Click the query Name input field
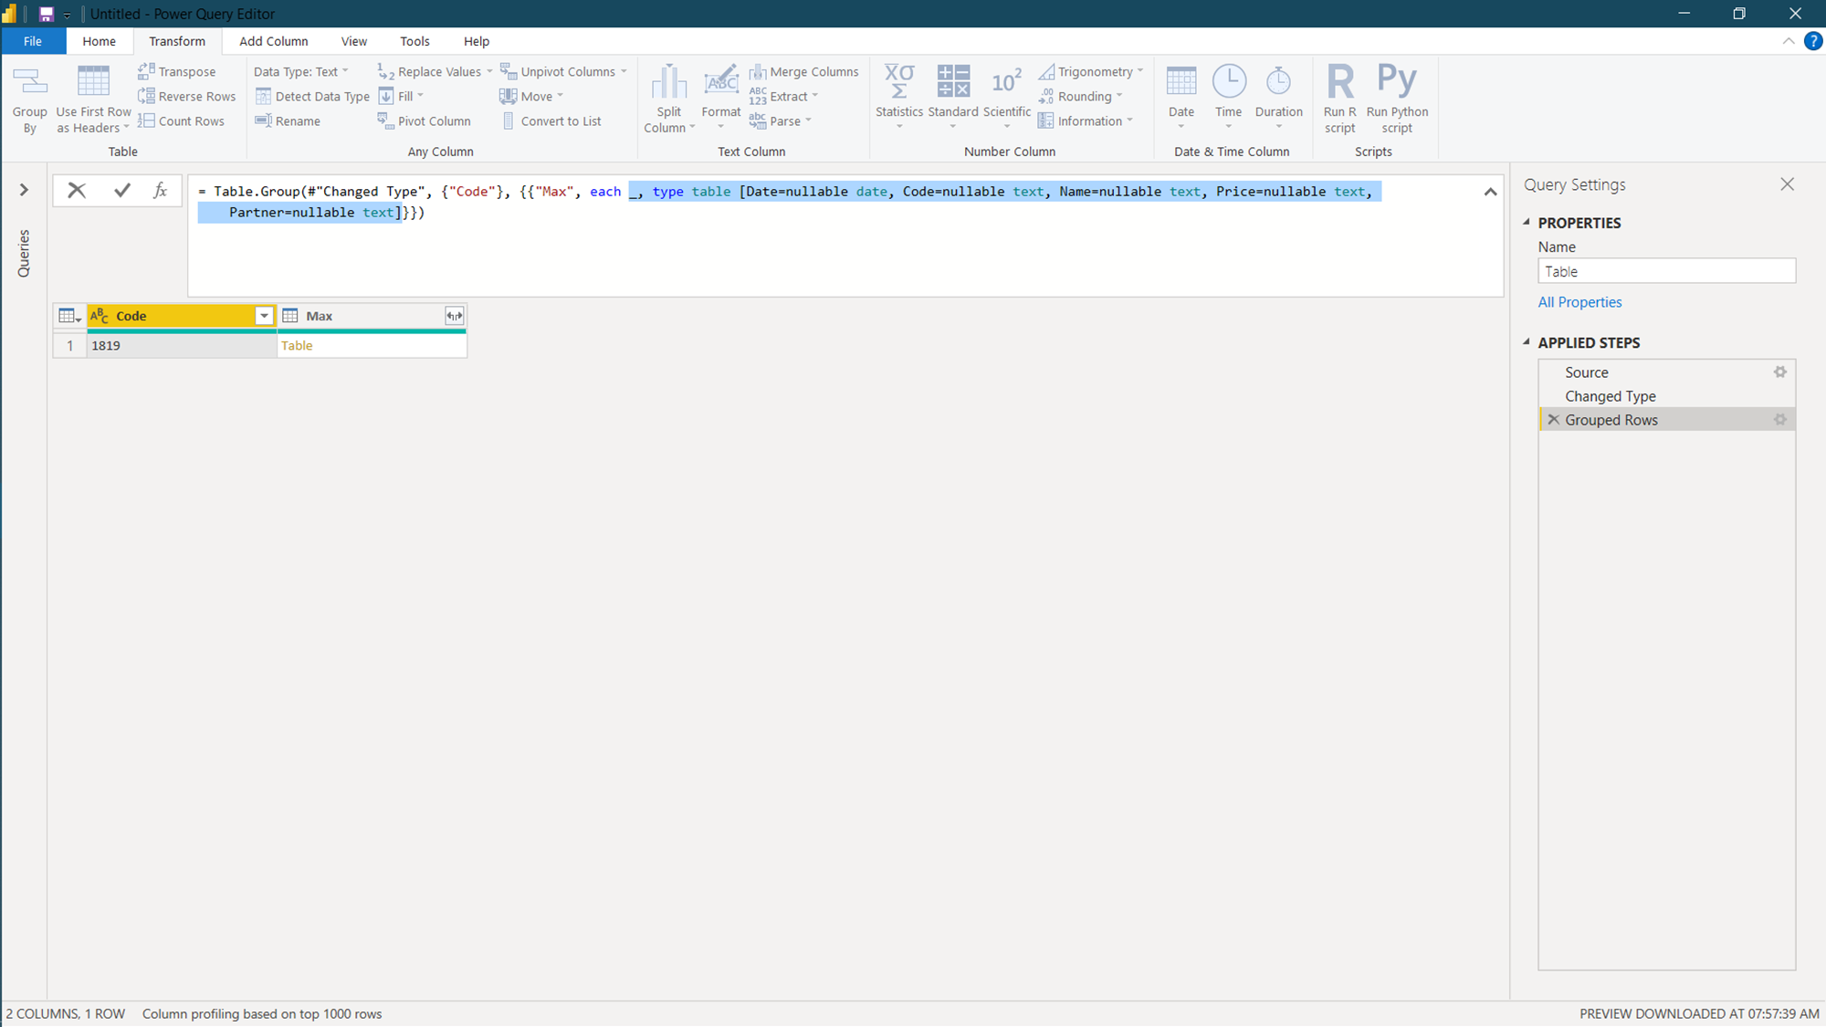 1666,271
